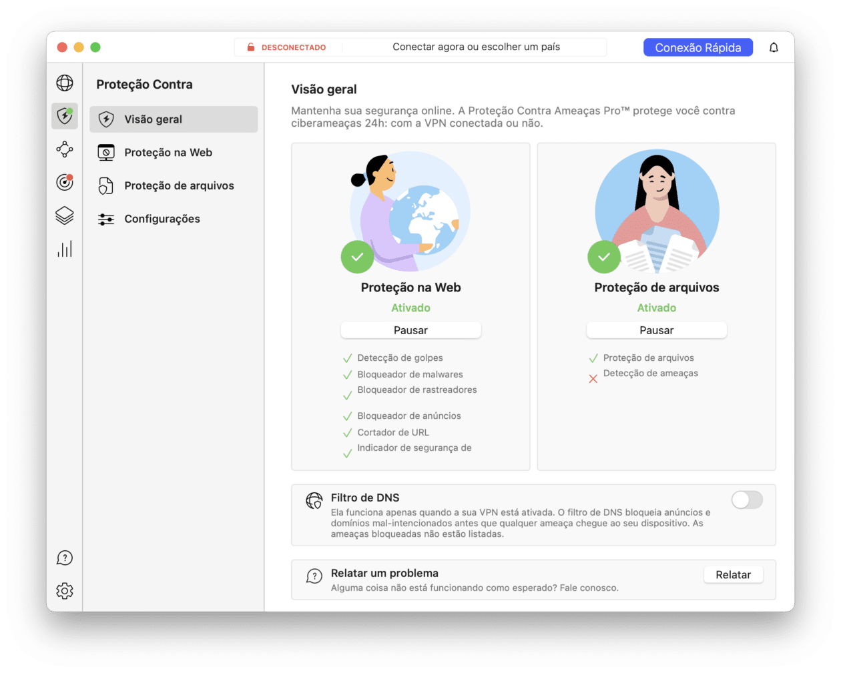Click the checkmark beside Cortador de URL
Screen dimensions: 841x673
[x=347, y=433]
